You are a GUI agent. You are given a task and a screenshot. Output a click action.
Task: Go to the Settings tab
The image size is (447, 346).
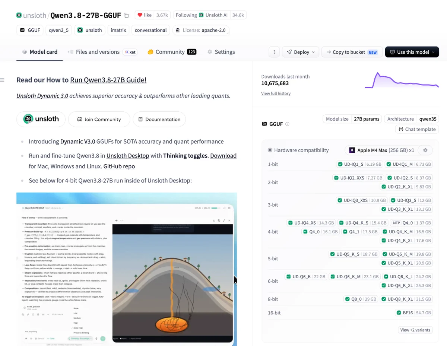pos(221,52)
